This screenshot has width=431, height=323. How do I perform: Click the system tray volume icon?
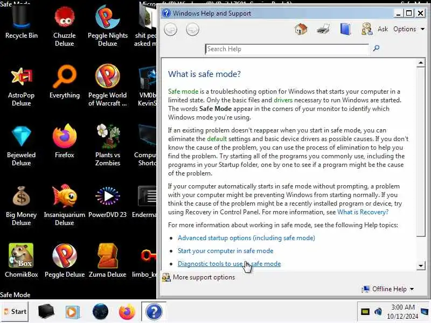378,312
